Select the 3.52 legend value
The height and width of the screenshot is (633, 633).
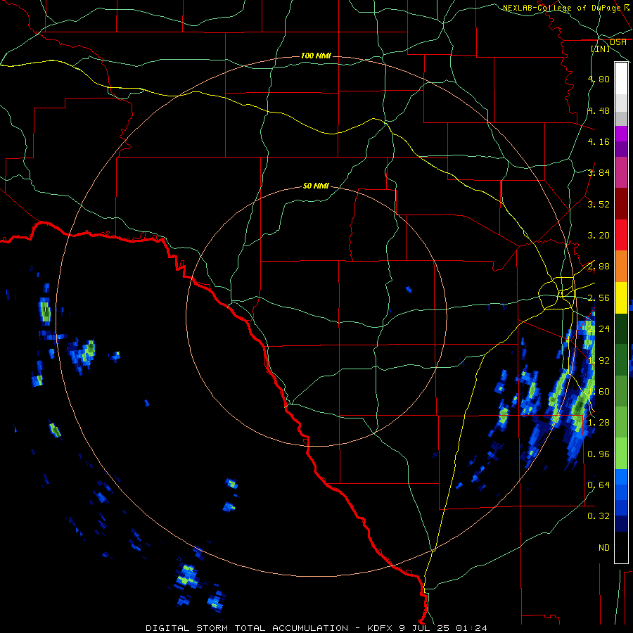point(599,204)
